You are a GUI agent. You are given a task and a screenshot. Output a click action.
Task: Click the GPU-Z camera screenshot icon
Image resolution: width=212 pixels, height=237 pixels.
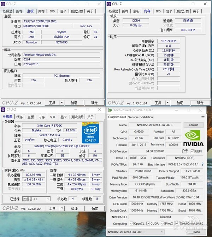203,117
